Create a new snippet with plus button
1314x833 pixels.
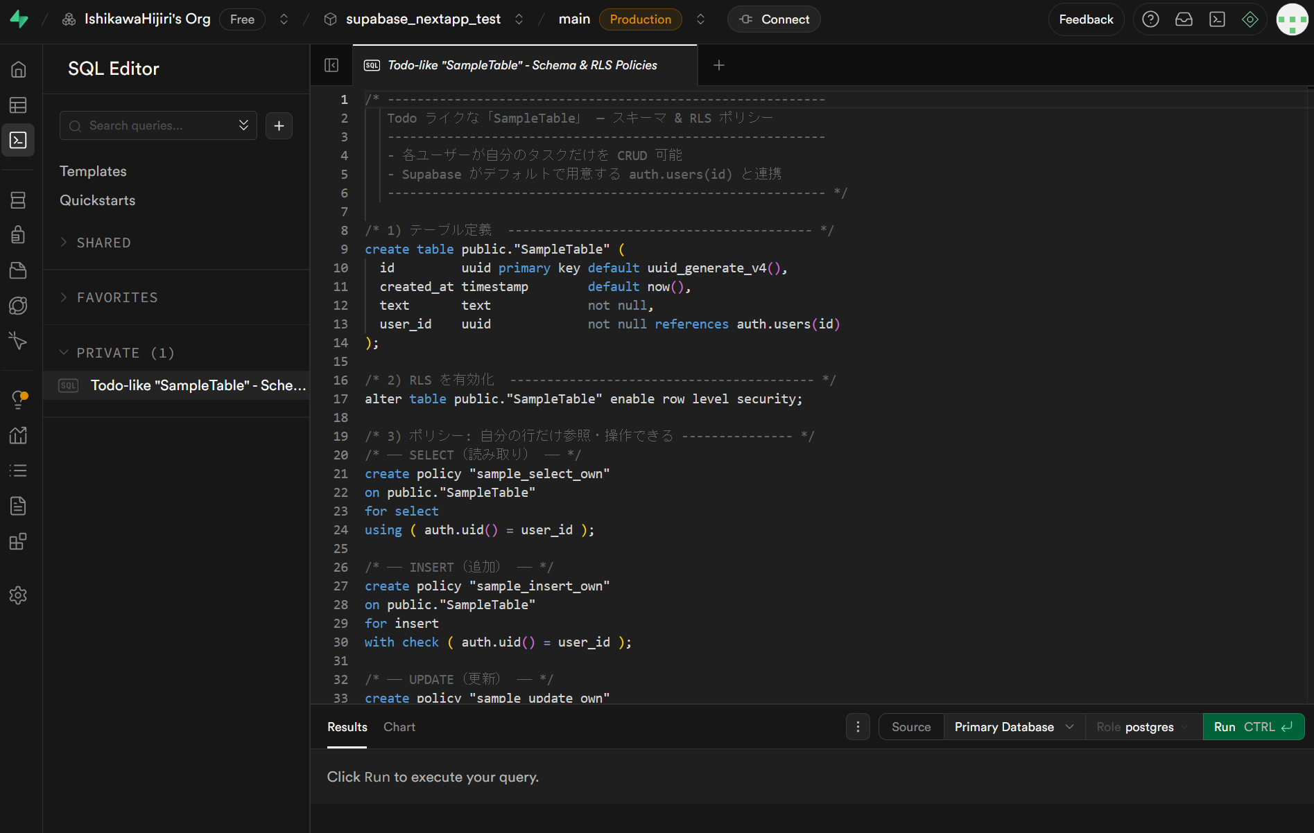click(279, 125)
